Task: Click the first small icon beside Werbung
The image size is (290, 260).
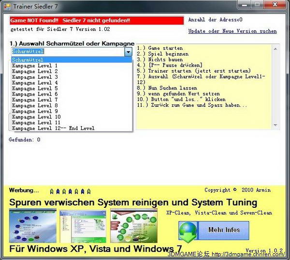Action: [x=52, y=191]
